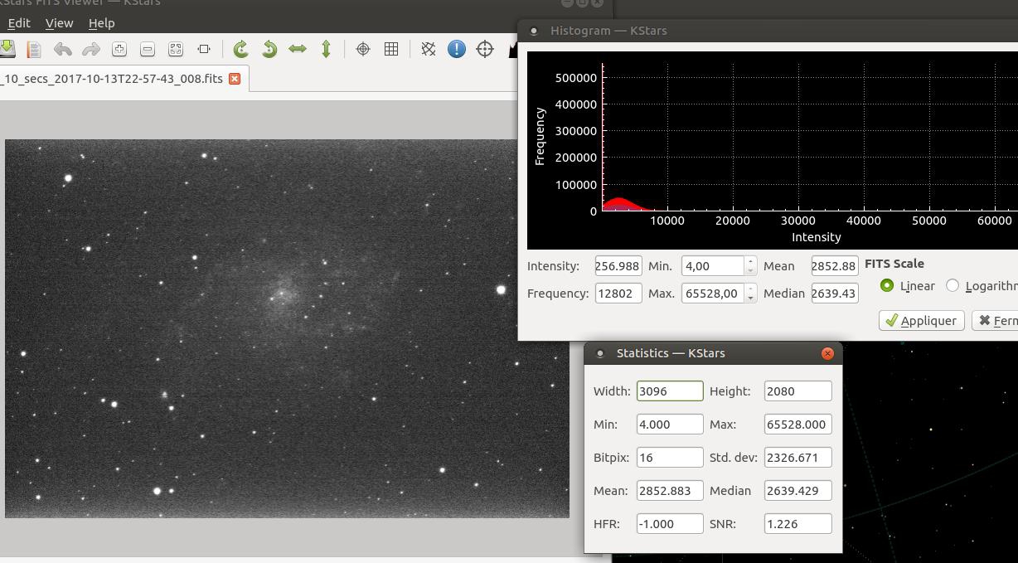Rotate the image clockwise
The width and height of the screenshot is (1018, 563).
(241, 49)
